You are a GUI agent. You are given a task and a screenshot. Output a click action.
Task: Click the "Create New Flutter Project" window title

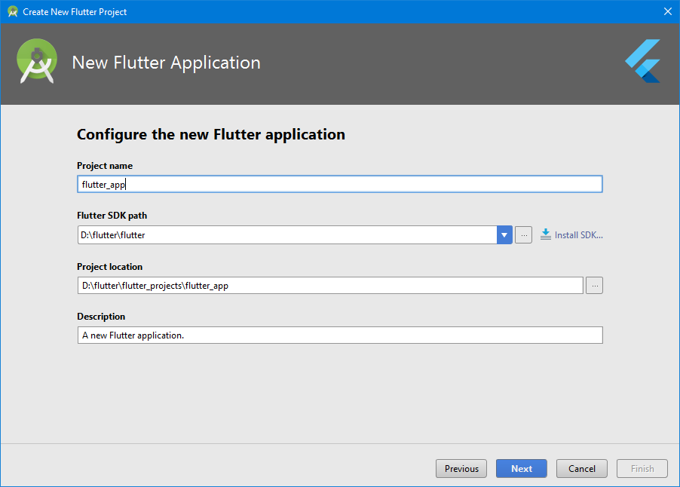tap(75, 12)
